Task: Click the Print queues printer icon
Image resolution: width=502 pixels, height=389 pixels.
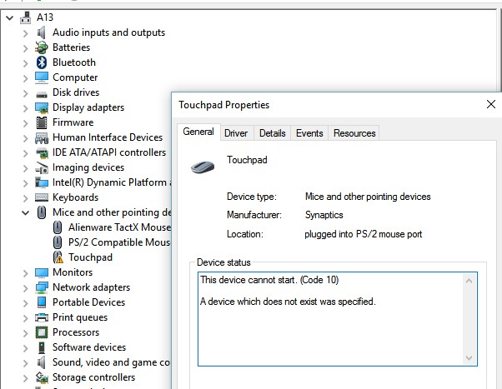Action: click(x=42, y=317)
